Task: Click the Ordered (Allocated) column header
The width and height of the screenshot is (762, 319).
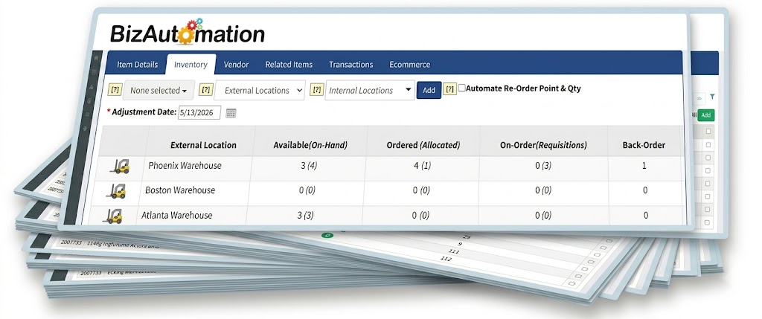Action: pyautogui.click(x=423, y=145)
